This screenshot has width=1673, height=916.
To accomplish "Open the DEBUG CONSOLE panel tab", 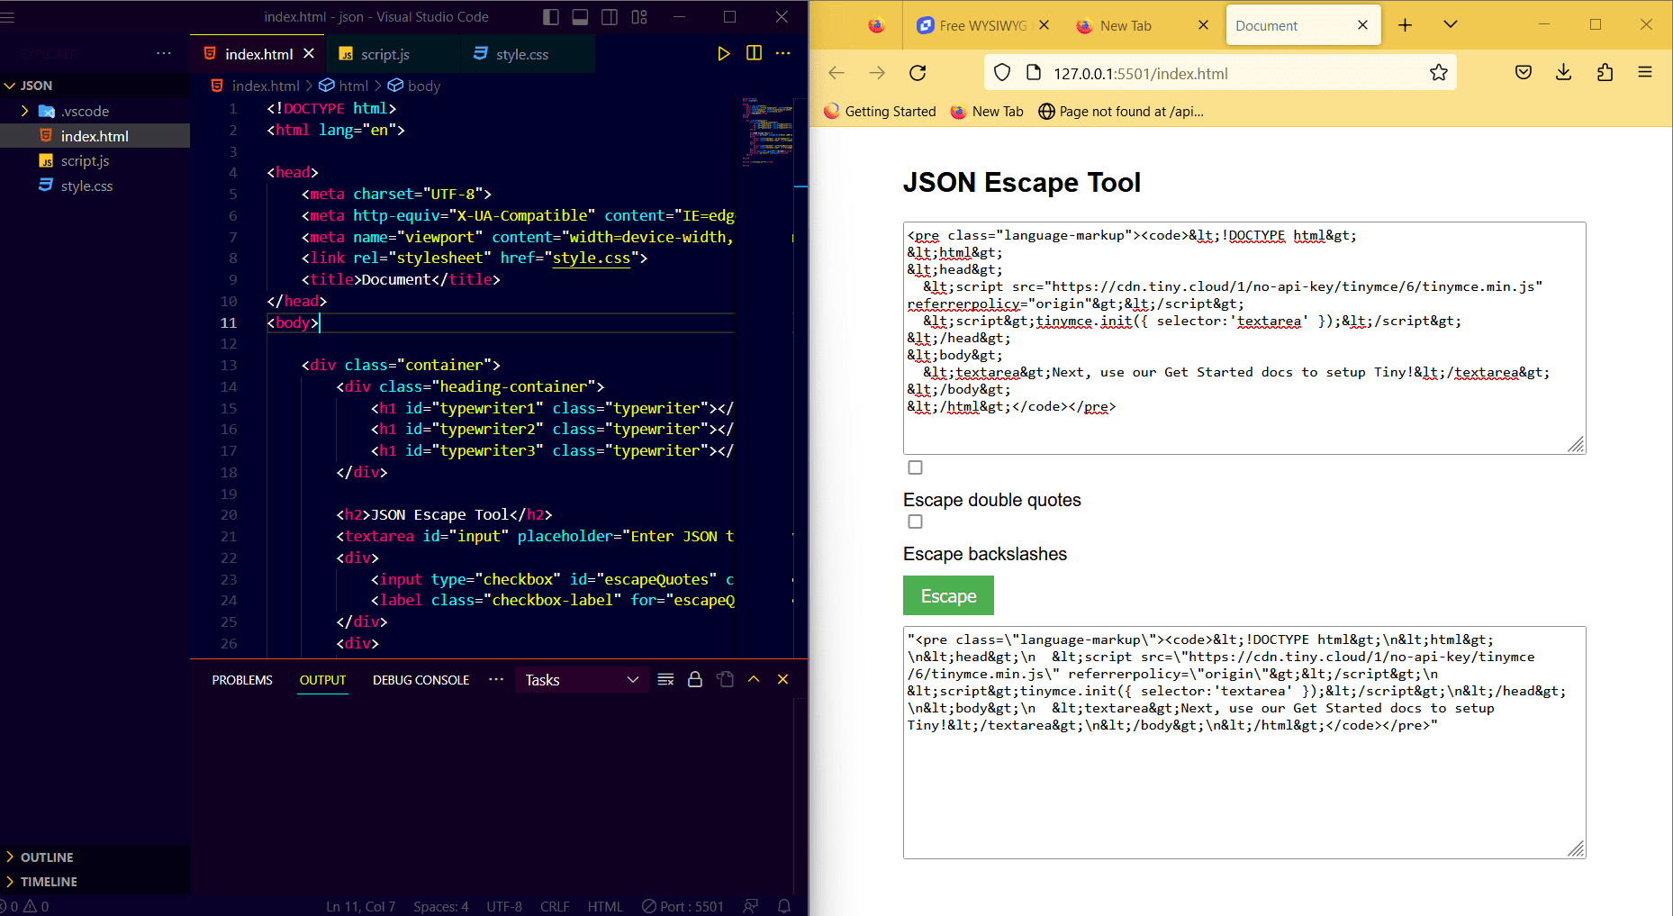I will [421, 680].
